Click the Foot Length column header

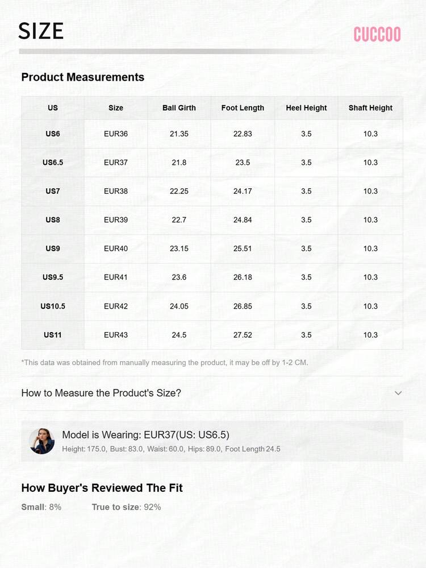(x=243, y=108)
